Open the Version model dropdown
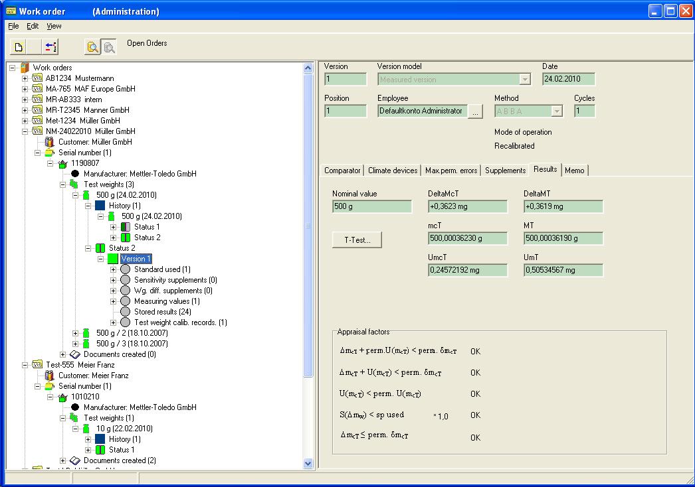Screen dimensions: 695x487 [525, 80]
